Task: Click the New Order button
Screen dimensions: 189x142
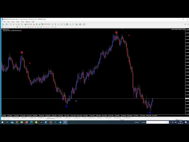Action: (x=28, y=24)
